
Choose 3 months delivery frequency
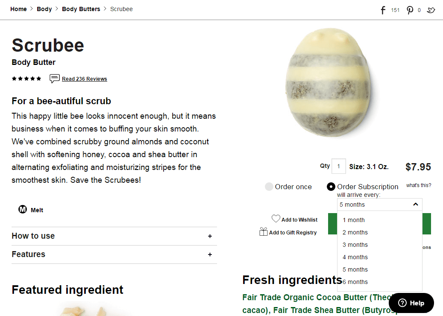click(355, 245)
